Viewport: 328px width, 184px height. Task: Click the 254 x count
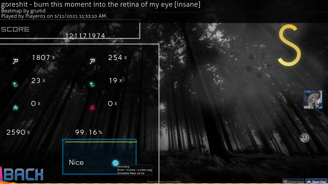[118, 58]
